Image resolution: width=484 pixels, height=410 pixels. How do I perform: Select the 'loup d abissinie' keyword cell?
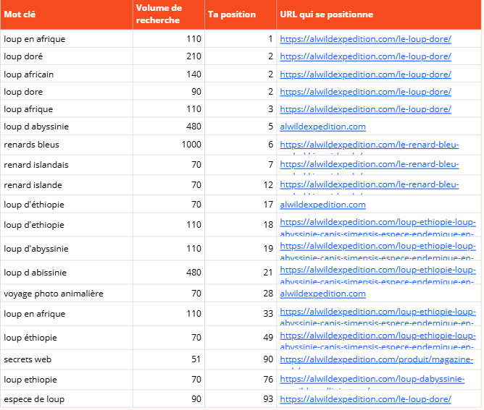click(x=67, y=273)
